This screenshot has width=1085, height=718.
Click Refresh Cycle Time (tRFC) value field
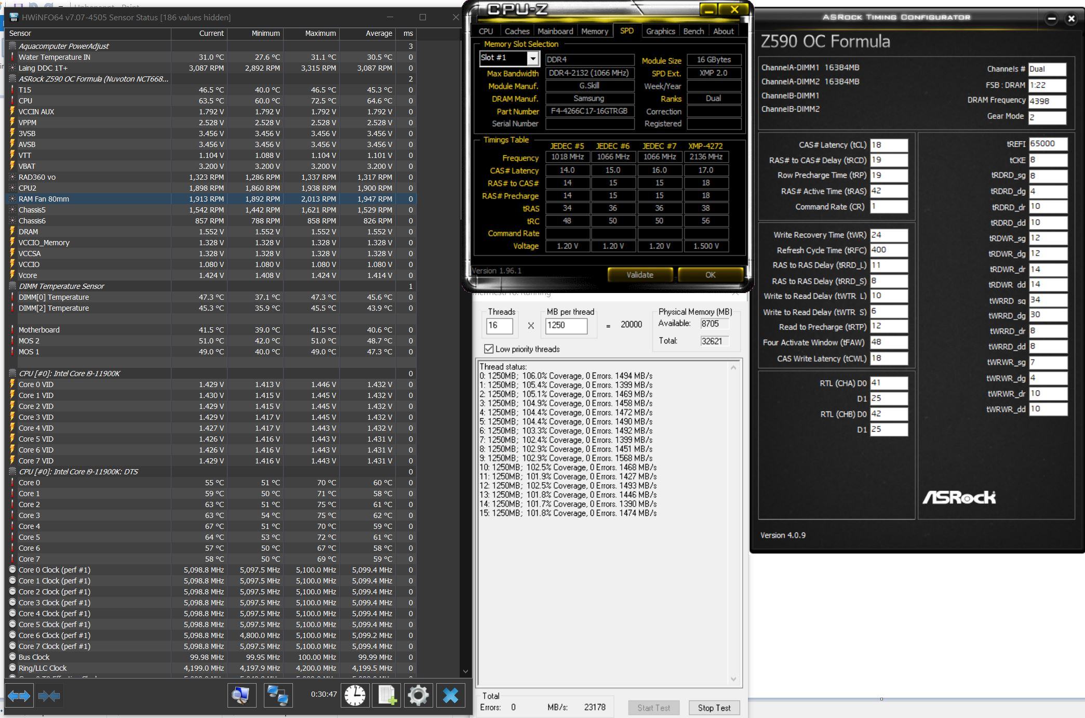point(889,250)
